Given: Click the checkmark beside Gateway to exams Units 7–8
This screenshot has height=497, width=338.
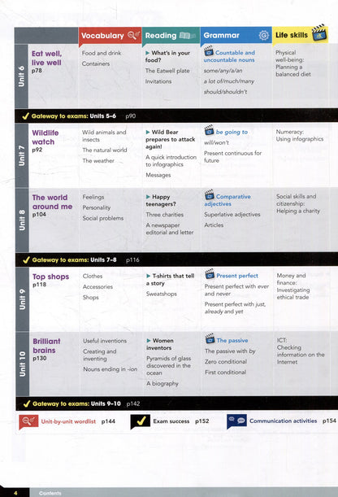Looking at the screenshot, I should click(26, 260).
